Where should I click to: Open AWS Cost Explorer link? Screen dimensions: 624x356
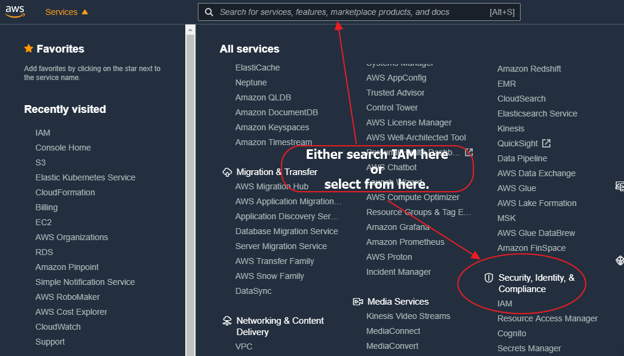coord(71,312)
